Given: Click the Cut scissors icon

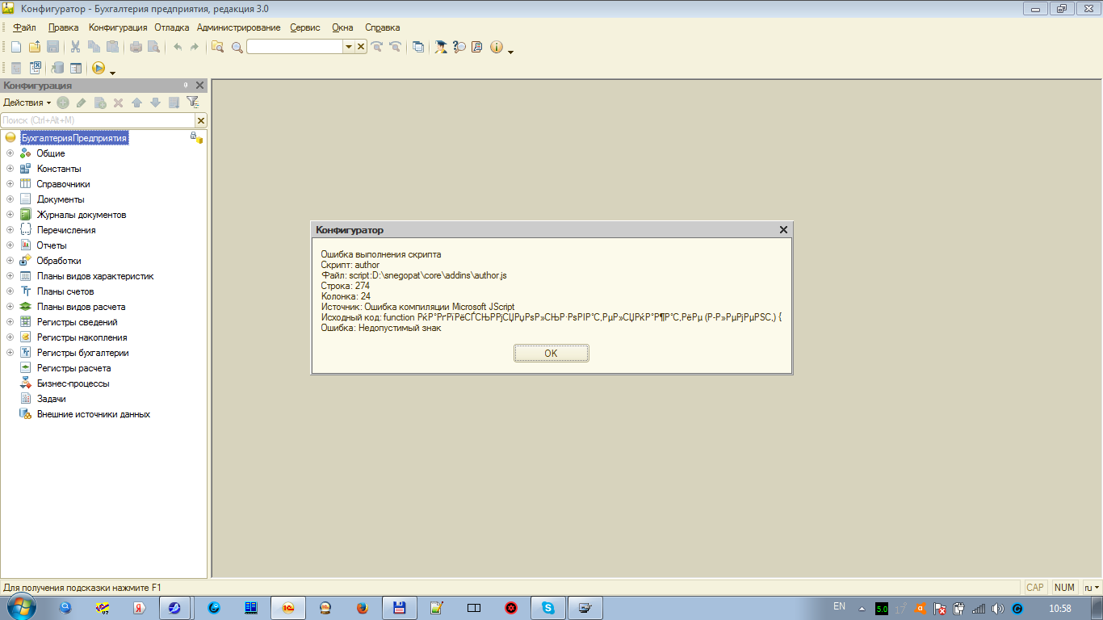Looking at the screenshot, I should pyautogui.click(x=75, y=47).
